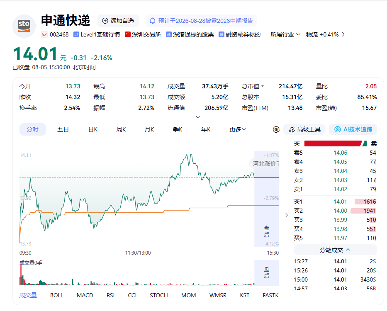
Task: Click the 融资融券标的 badge icon
Action: point(221,34)
